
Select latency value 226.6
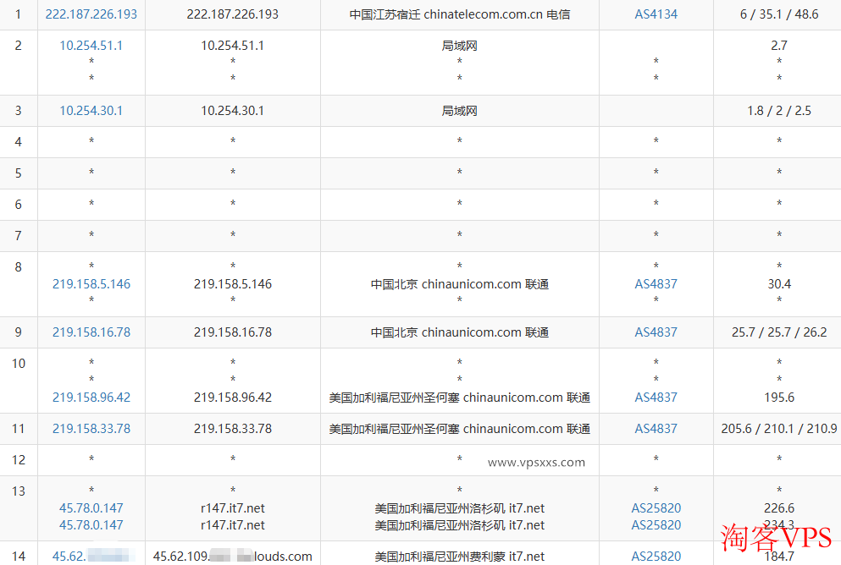pos(779,508)
